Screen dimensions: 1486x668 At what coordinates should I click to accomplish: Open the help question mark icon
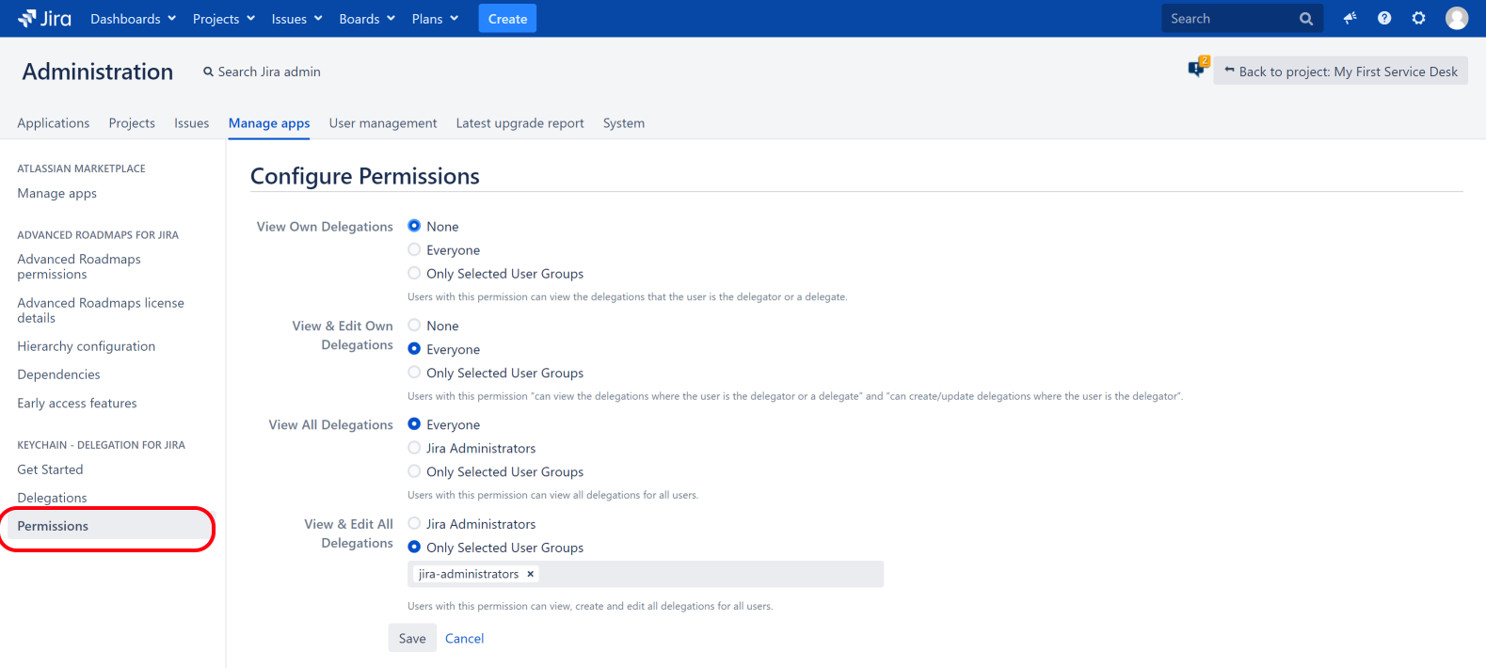[1384, 19]
